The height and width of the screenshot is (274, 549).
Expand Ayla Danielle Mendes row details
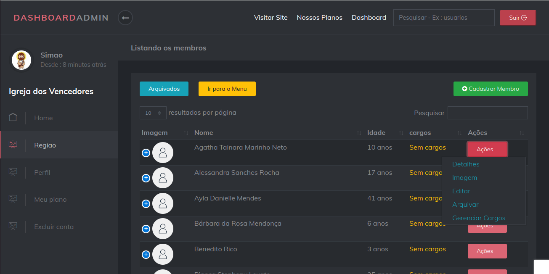click(146, 203)
